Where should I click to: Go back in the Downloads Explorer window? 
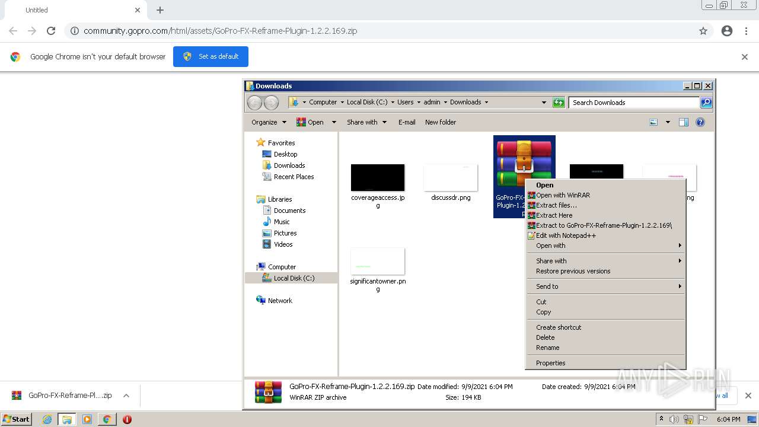pos(254,103)
